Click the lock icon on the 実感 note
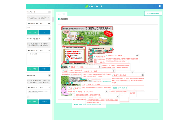The image size is (189, 124). 113,71
